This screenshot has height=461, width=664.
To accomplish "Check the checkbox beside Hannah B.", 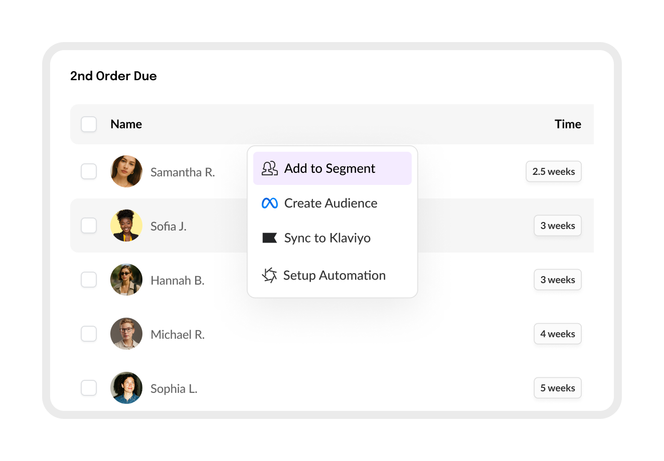I will click(x=89, y=280).
